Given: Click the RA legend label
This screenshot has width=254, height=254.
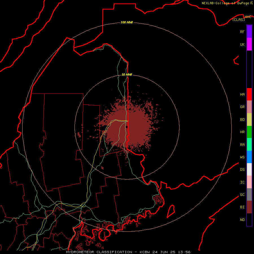Looking at the screenshot, I should (242, 145).
